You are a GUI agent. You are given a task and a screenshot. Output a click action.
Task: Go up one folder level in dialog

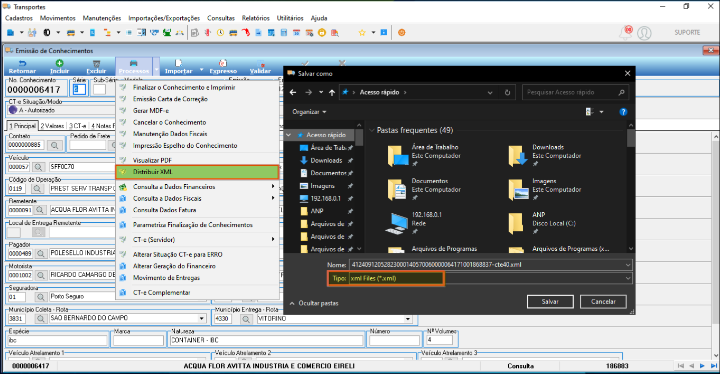tap(332, 93)
